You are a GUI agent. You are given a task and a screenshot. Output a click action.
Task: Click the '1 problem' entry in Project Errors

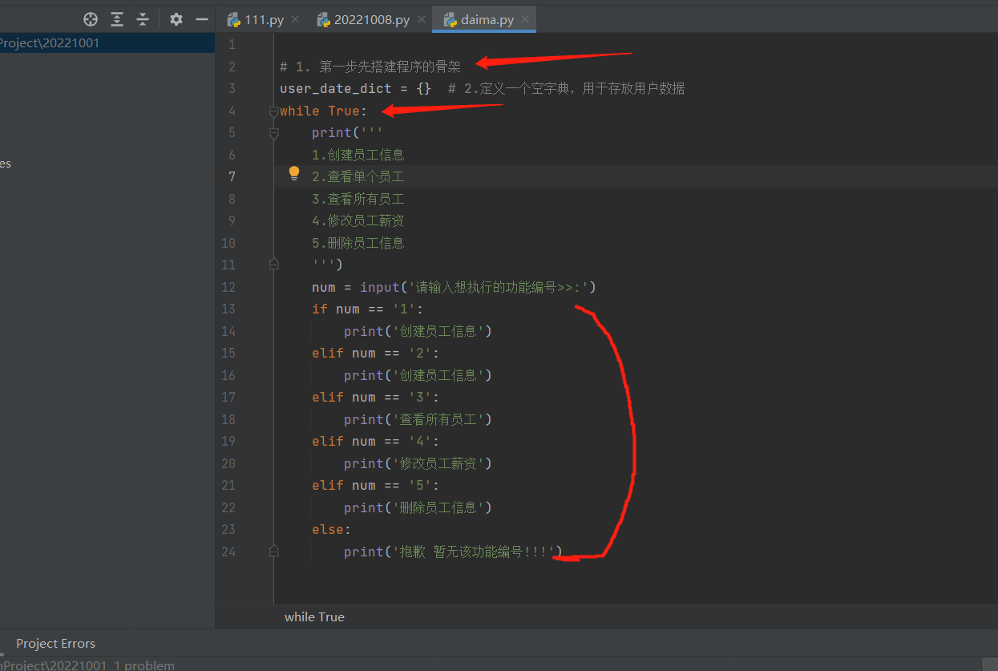coord(143,665)
